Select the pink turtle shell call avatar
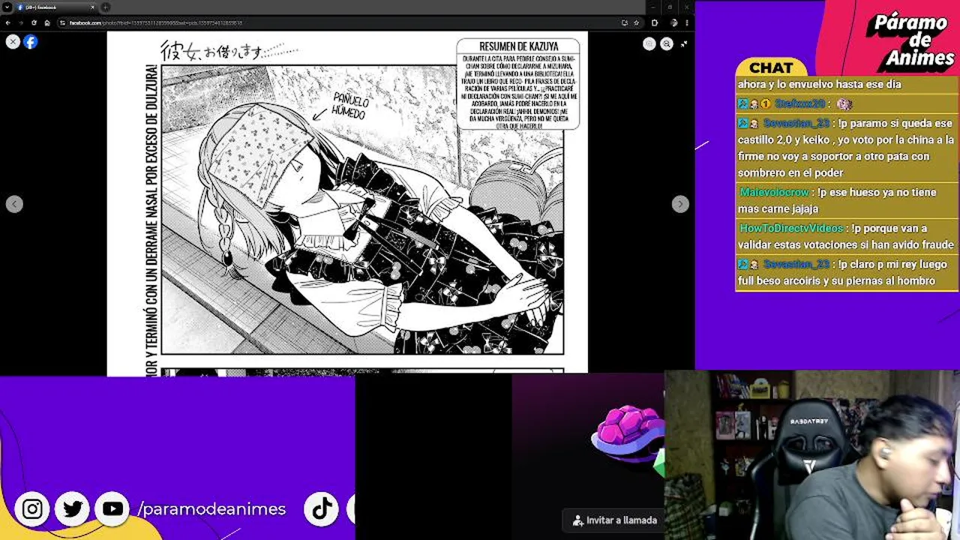The width and height of the screenshot is (960, 540). 628,433
